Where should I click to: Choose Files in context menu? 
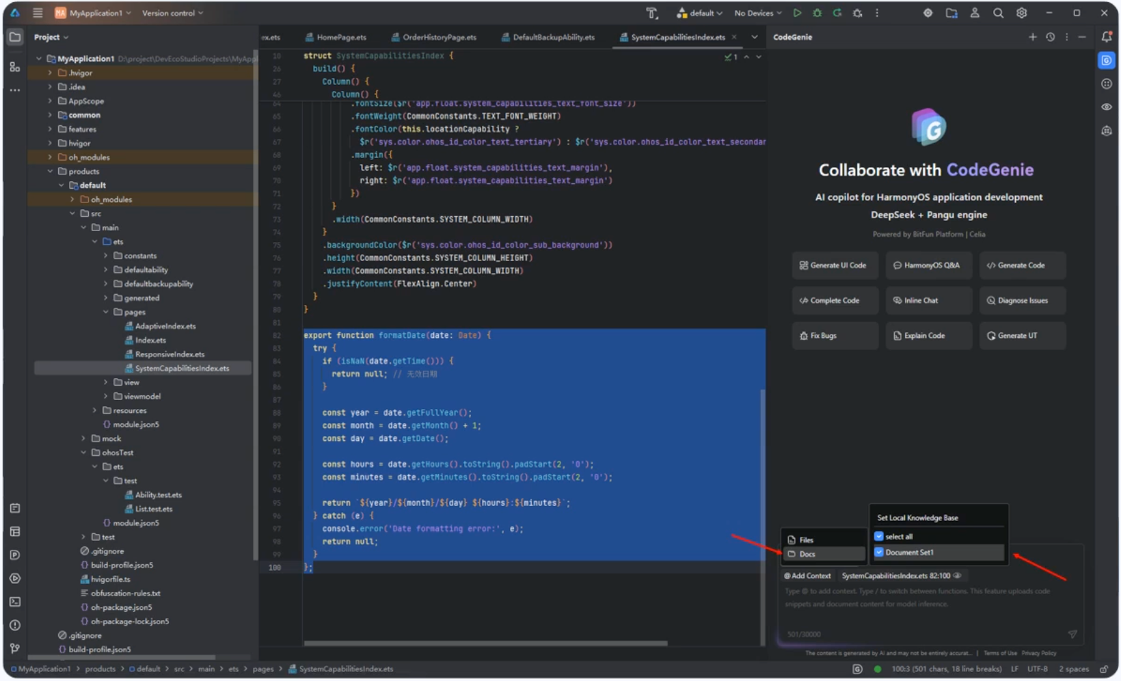coord(823,539)
